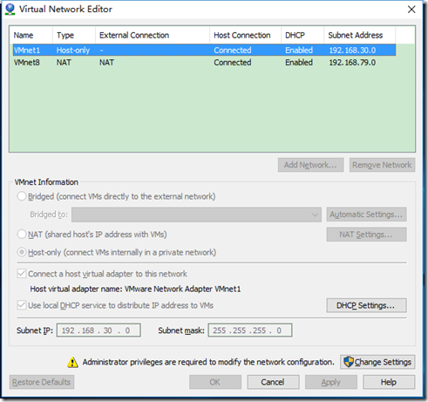Image resolution: width=428 pixels, height=402 pixels.
Task: Click the Subnet IP input field
Action: (x=99, y=330)
